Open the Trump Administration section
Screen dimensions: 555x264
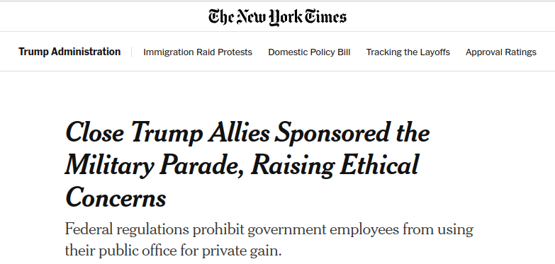click(x=69, y=52)
